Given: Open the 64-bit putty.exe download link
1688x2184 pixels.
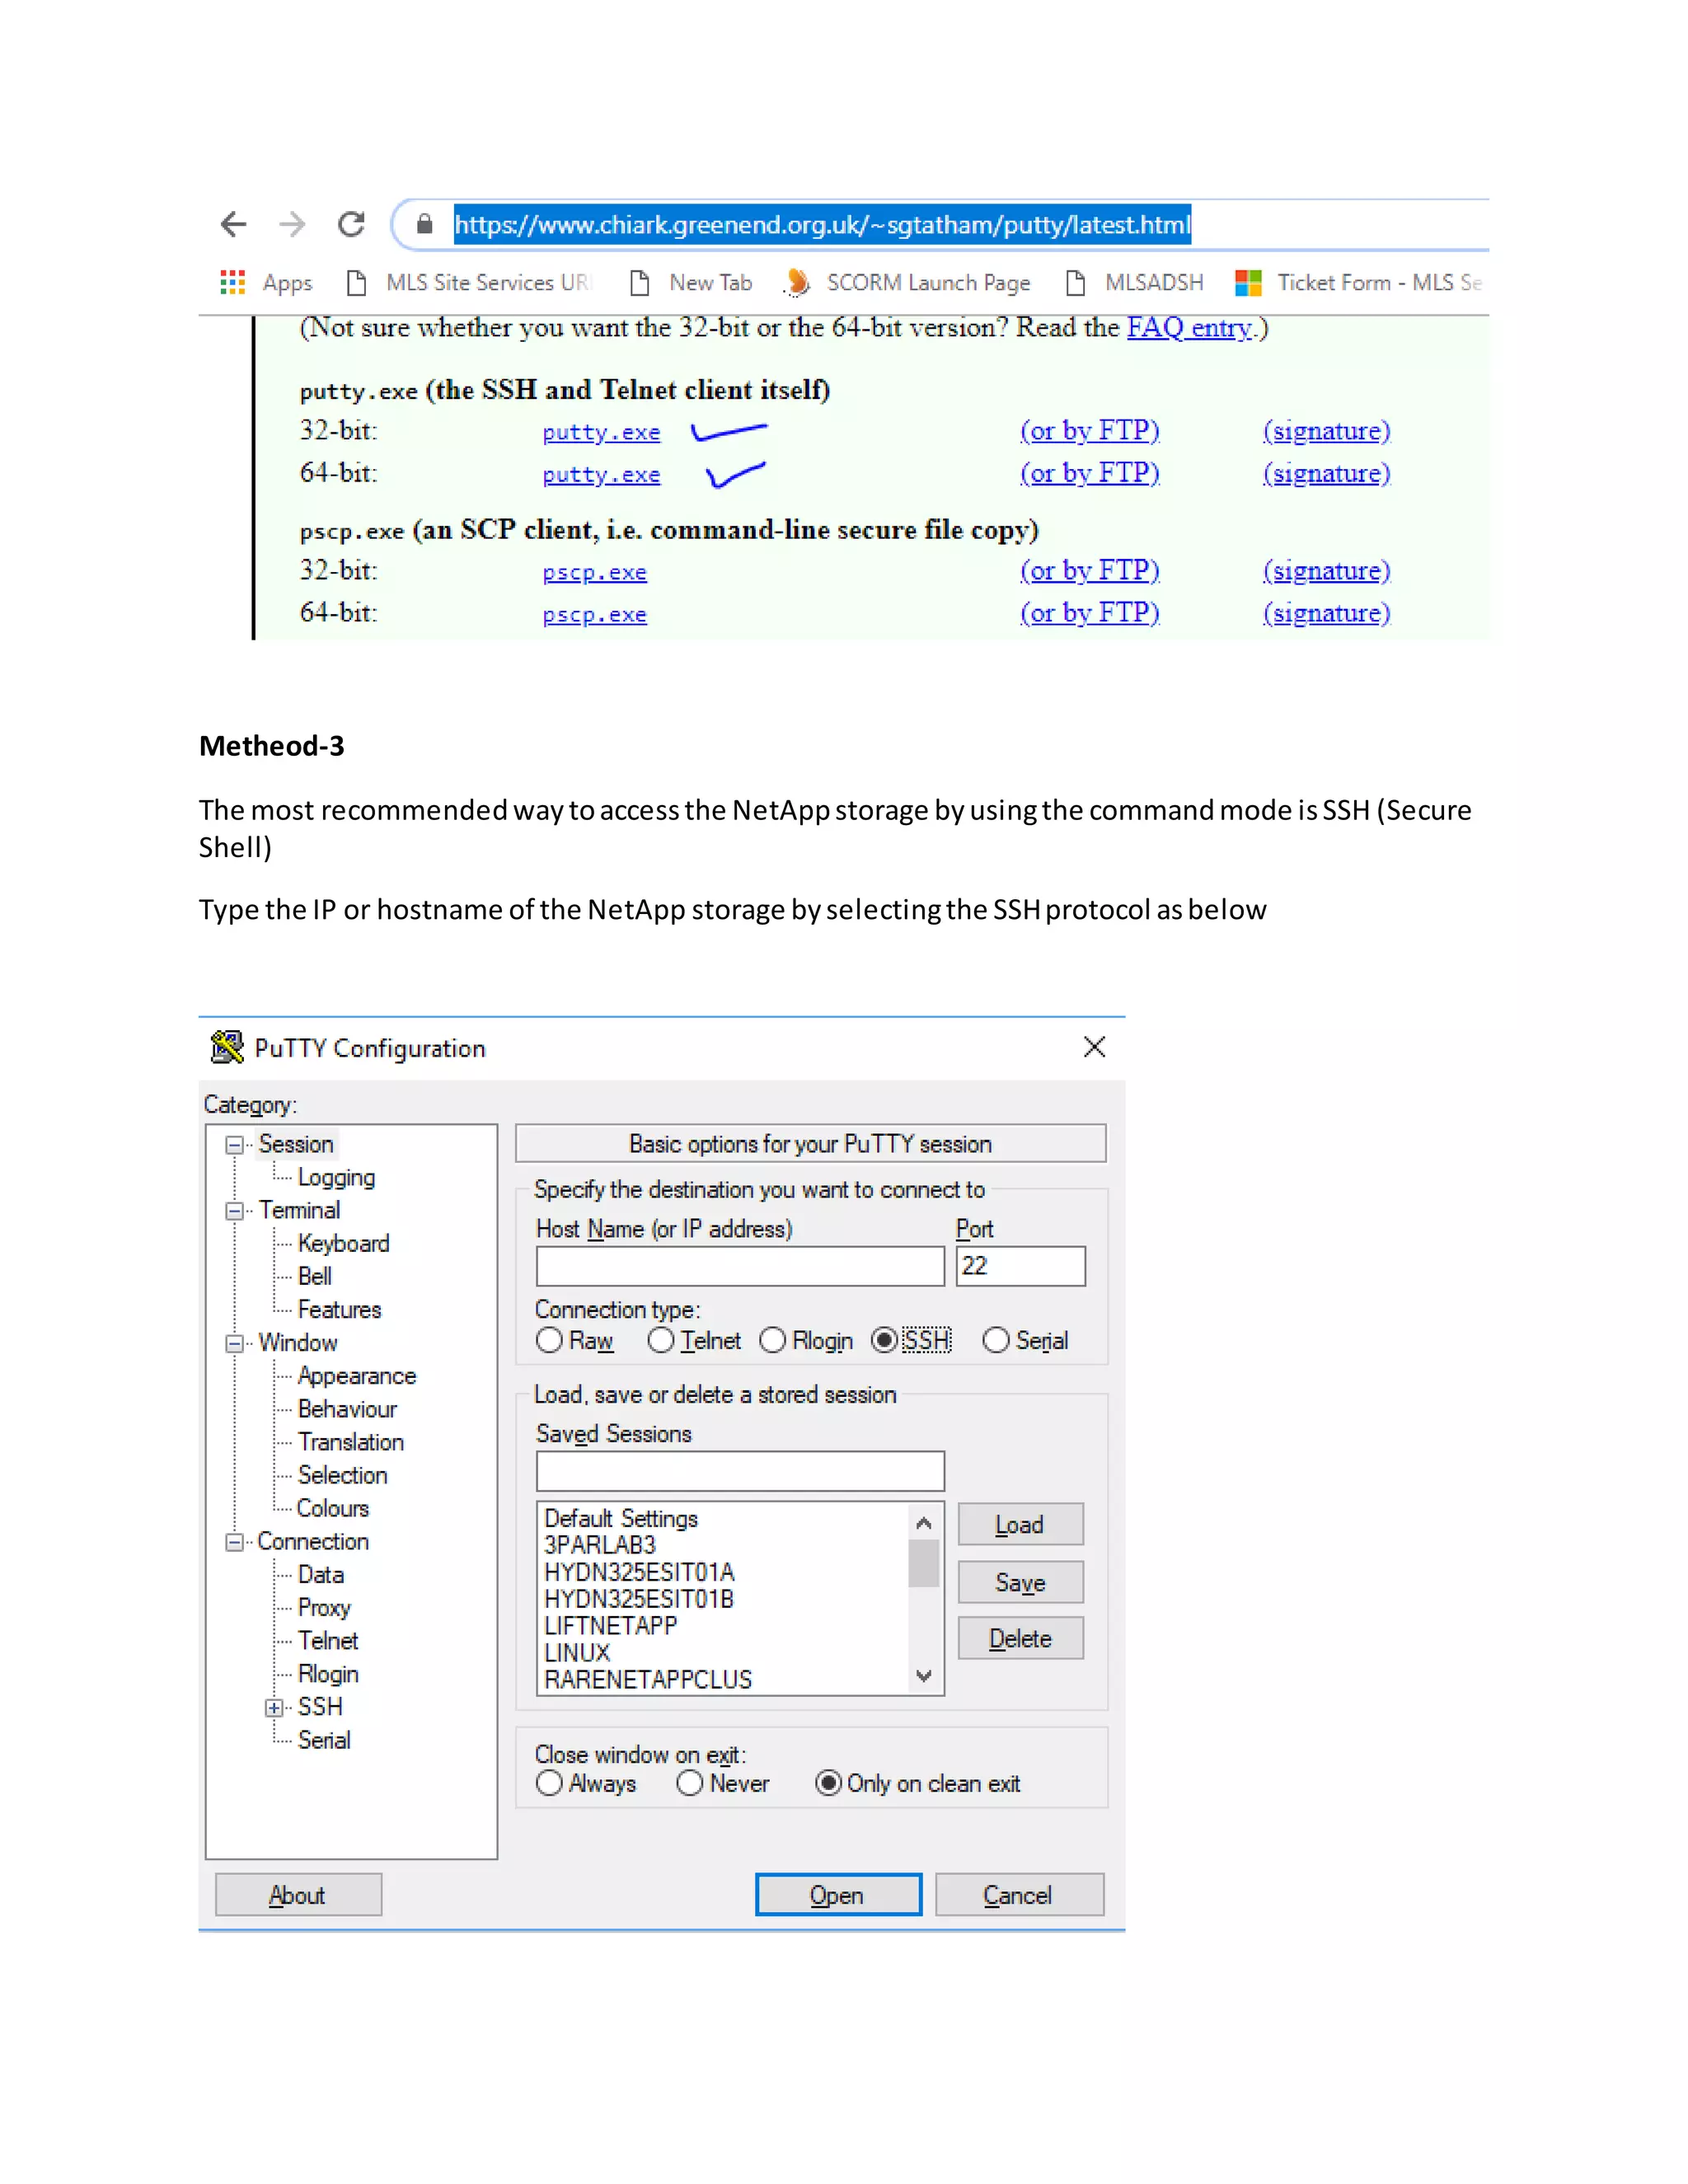Looking at the screenshot, I should tap(601, 475).
